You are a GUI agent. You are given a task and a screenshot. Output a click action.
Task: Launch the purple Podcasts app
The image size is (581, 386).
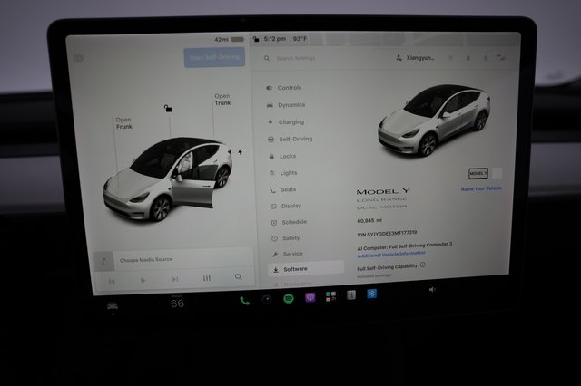point(310,297)
